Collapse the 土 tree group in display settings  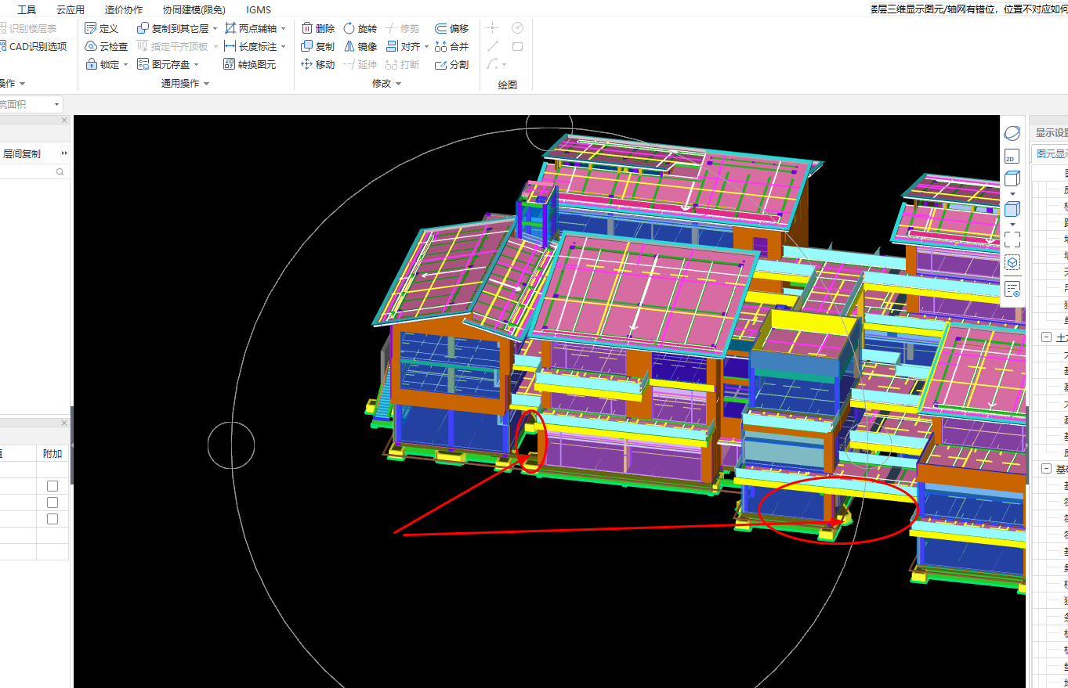tap(1046, 337)
